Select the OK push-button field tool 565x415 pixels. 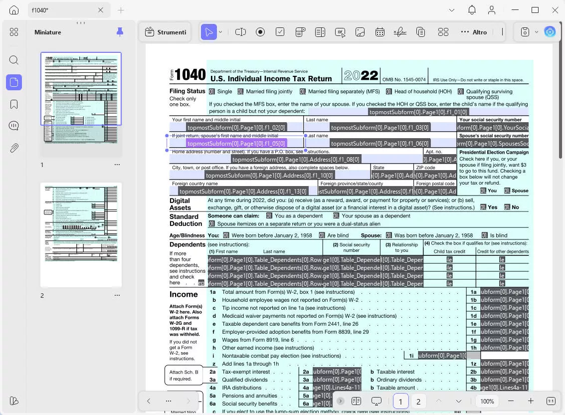tap(340, 32)
